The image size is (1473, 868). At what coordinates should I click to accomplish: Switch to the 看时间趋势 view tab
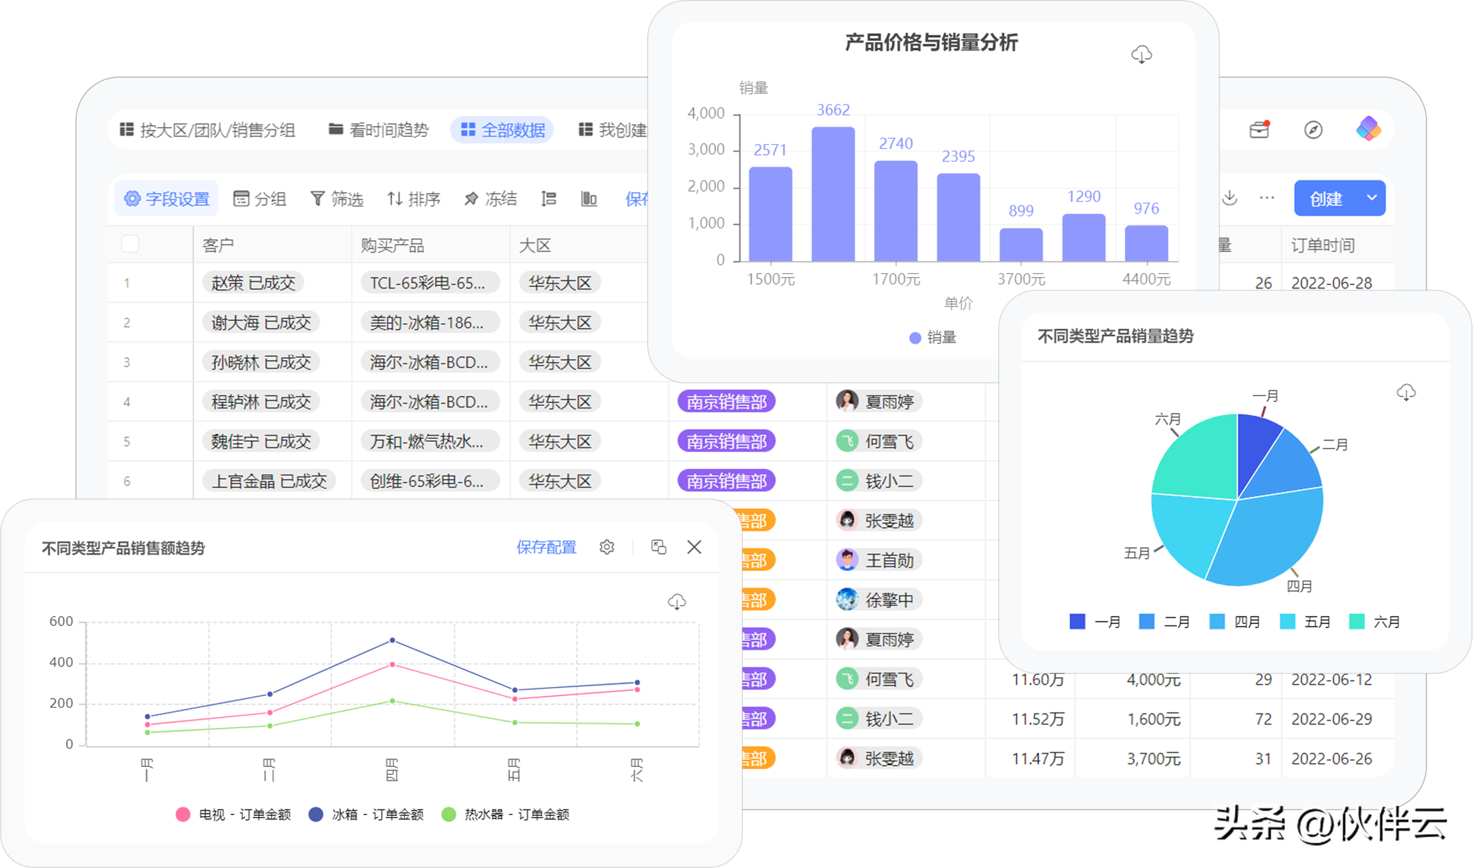[379, 130]
